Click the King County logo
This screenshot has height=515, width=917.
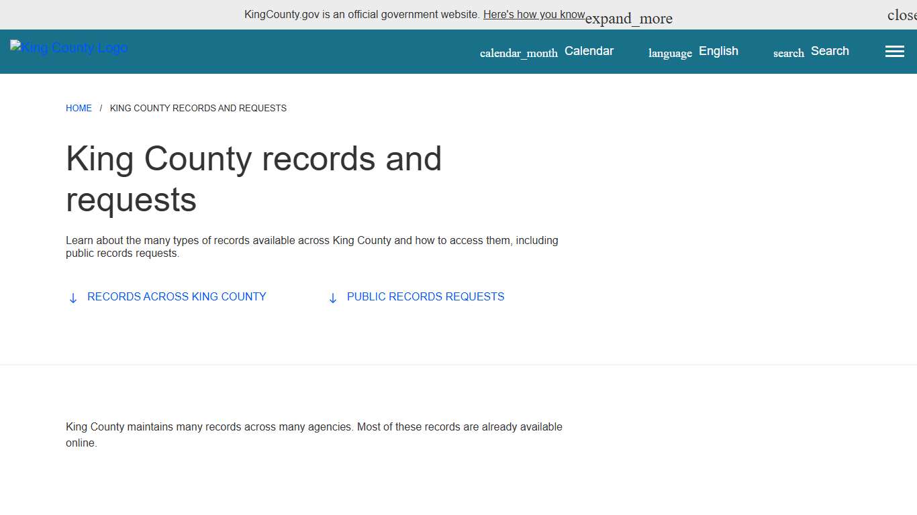(x=68, y=47)
